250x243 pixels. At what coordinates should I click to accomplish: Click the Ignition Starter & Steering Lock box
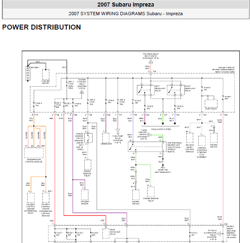tap(202, 141)
